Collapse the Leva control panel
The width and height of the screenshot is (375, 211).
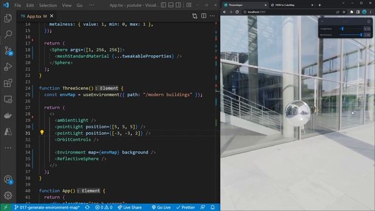pyautogui.click(x=322, y=22)
